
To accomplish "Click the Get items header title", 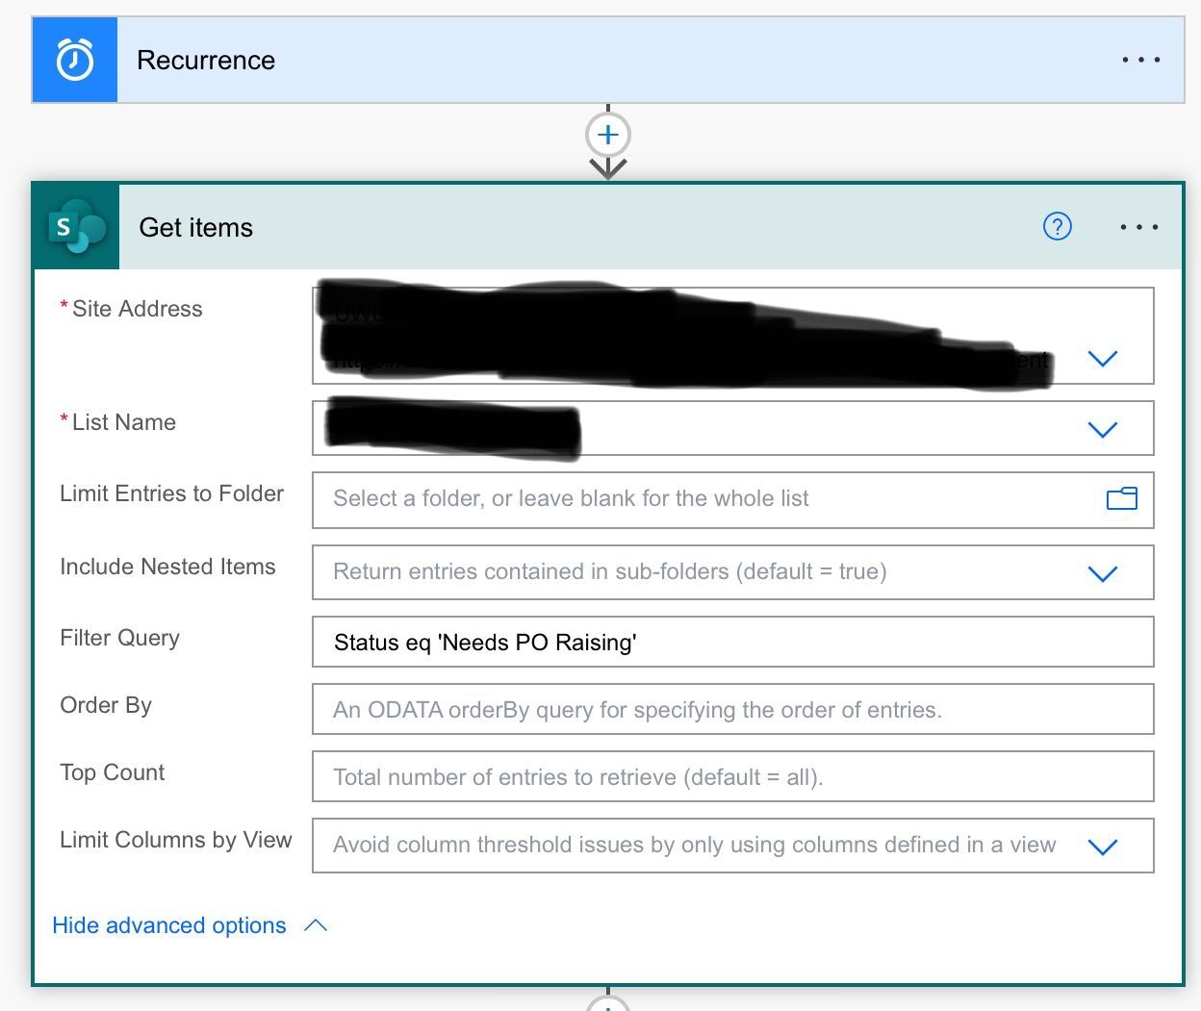I will click(x=195, y=227).
